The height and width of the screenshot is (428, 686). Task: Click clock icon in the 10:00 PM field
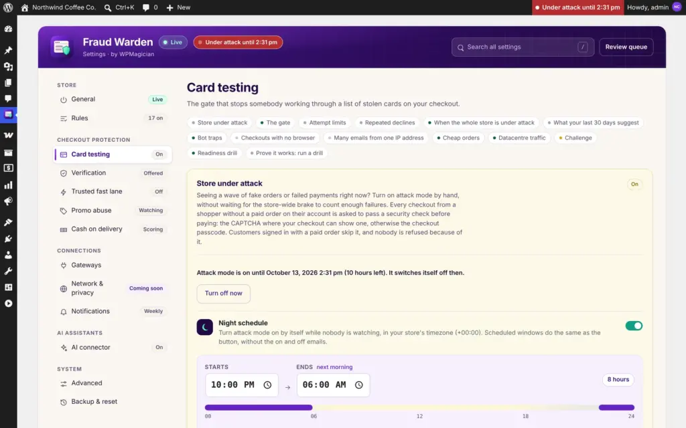tap(267, 385)
